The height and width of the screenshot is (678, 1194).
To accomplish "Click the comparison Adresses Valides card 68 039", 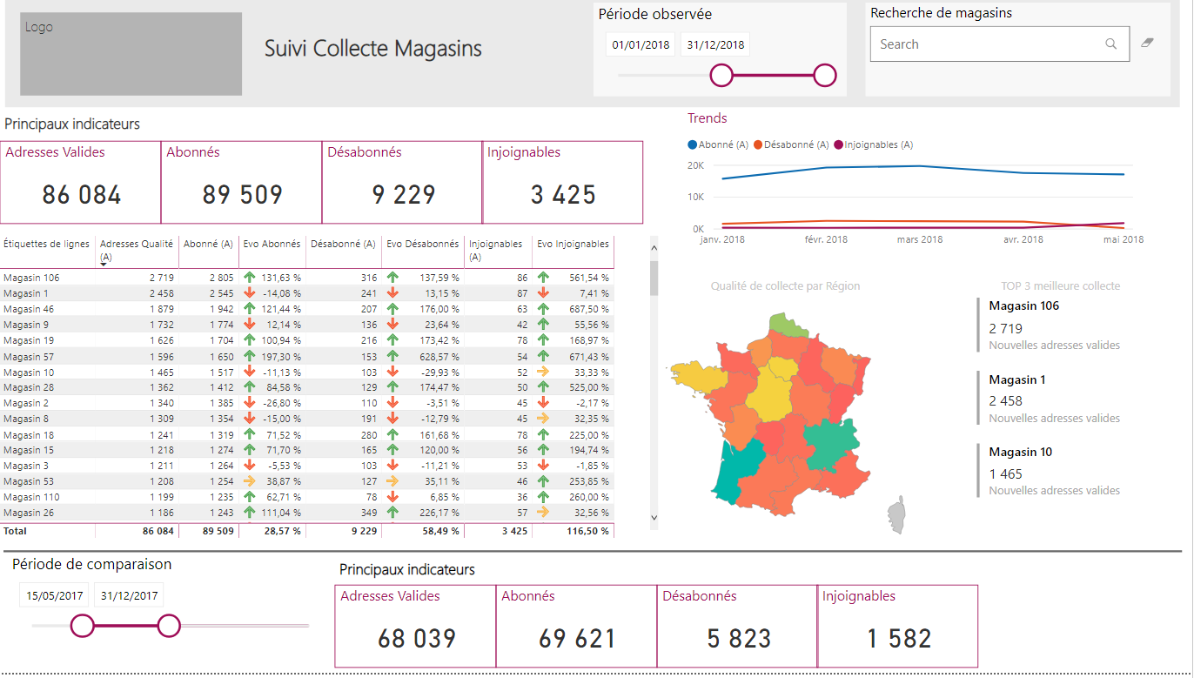I will (x=416, y=627).
